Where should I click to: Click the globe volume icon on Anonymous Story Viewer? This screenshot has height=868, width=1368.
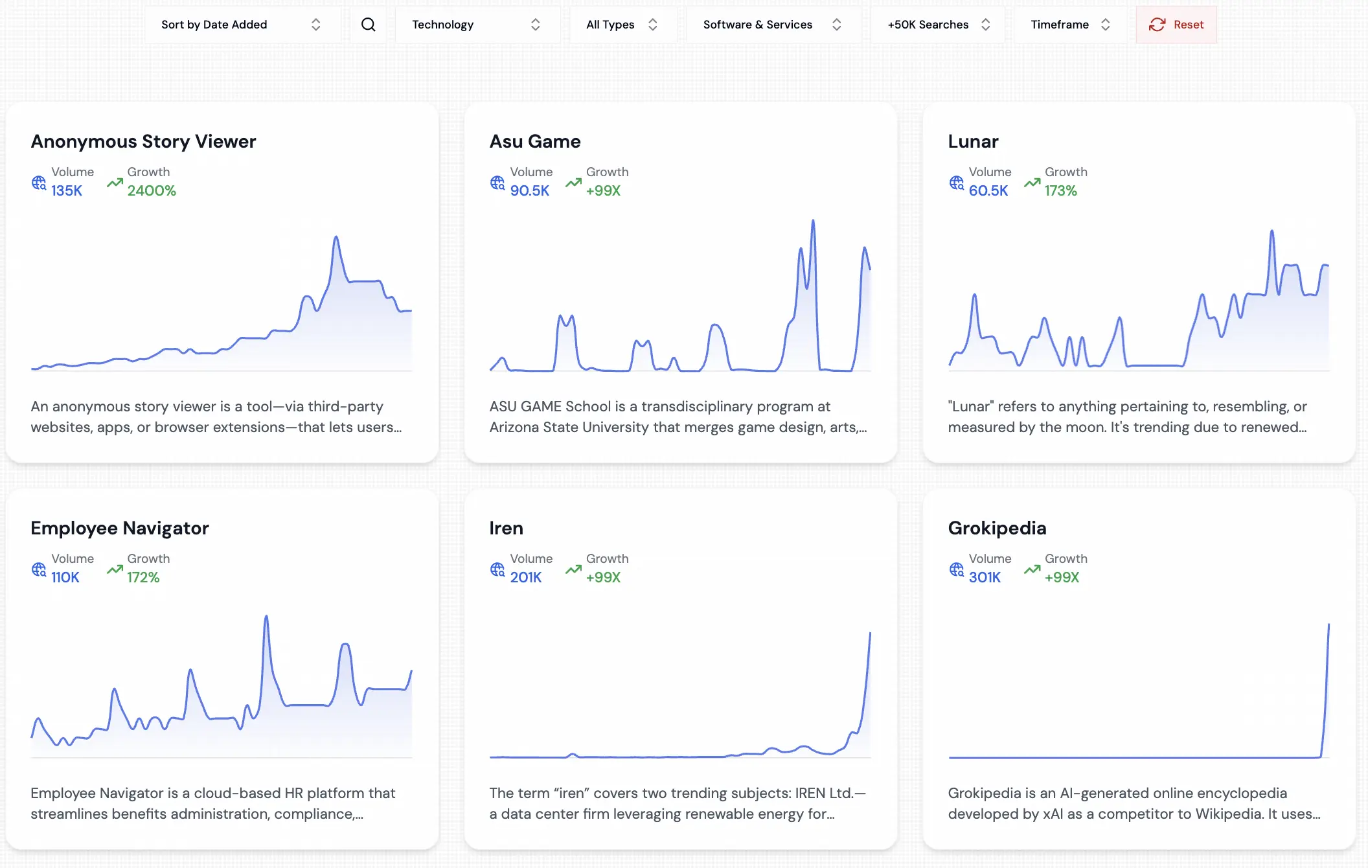[38, 183]
